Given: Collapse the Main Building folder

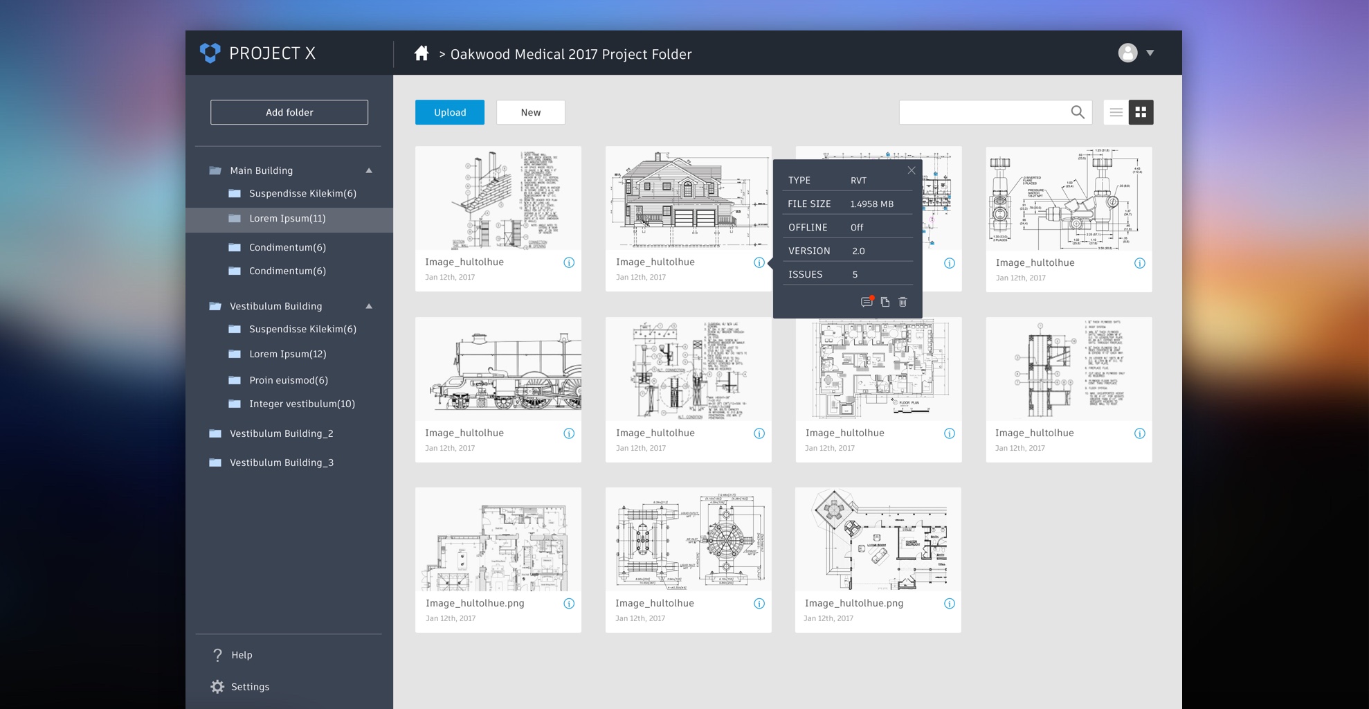Looking at the screenshot, I should [x=369, y=170].
